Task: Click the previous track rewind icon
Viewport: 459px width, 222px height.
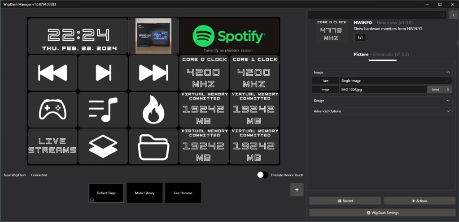Action: click(x=52, y=73)
